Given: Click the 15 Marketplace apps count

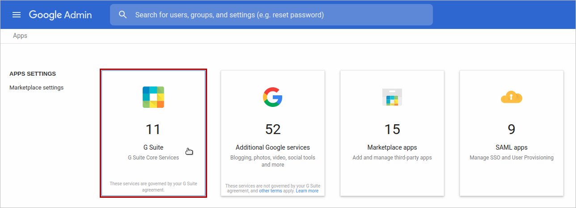Looking at the screenshot, I should coord(392,129).
